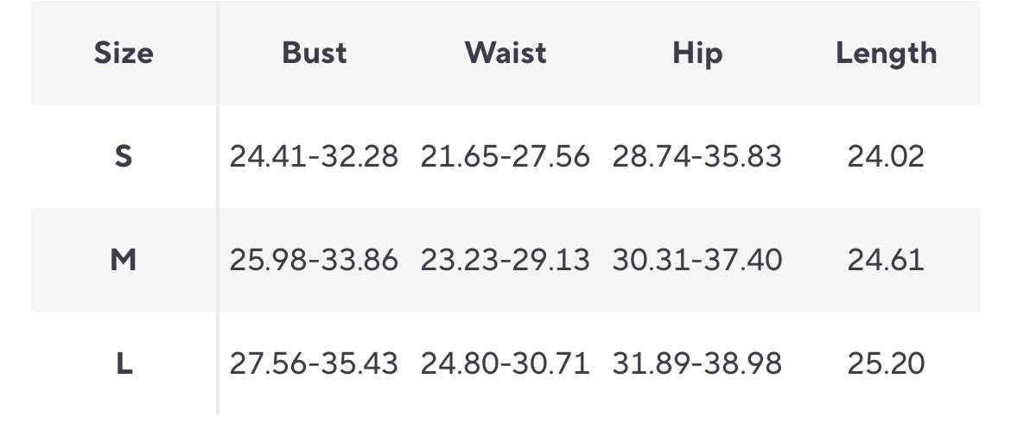This screenshot has height=423, width=1011.
Task: Click the Size column header
Action: coord(124,54)
